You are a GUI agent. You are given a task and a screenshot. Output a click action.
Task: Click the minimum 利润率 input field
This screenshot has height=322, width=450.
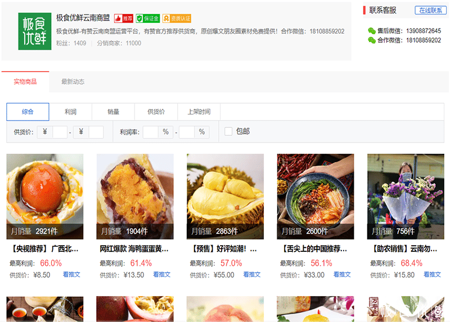[x=151, y=132]
